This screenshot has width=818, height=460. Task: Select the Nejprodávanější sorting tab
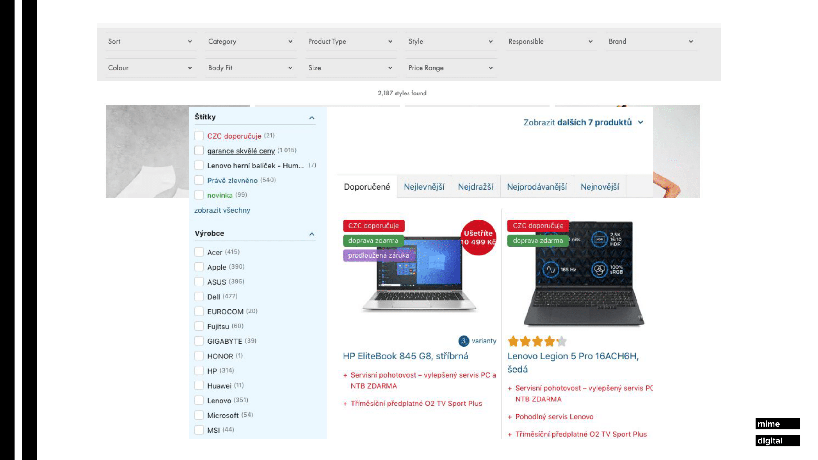coord(537,187)
